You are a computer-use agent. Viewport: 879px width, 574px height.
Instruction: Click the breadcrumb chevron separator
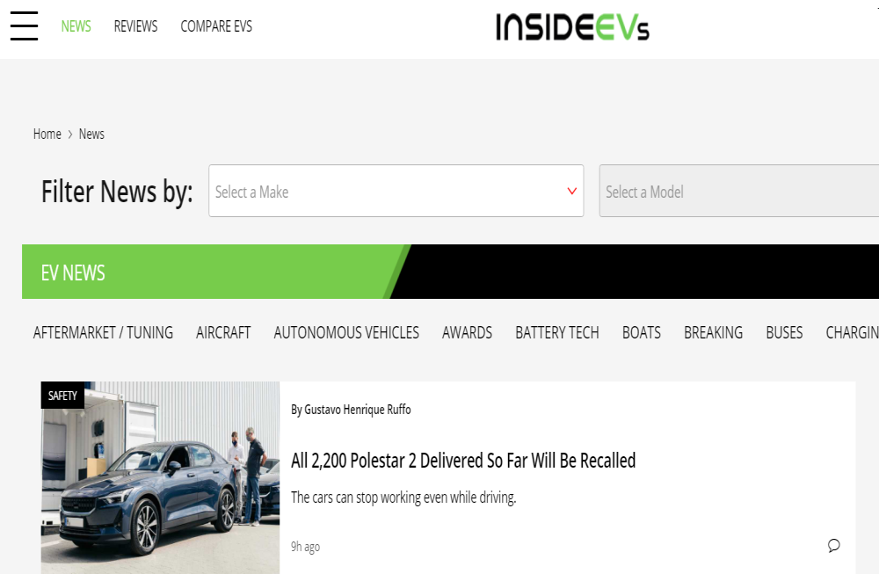click(70, 134)
